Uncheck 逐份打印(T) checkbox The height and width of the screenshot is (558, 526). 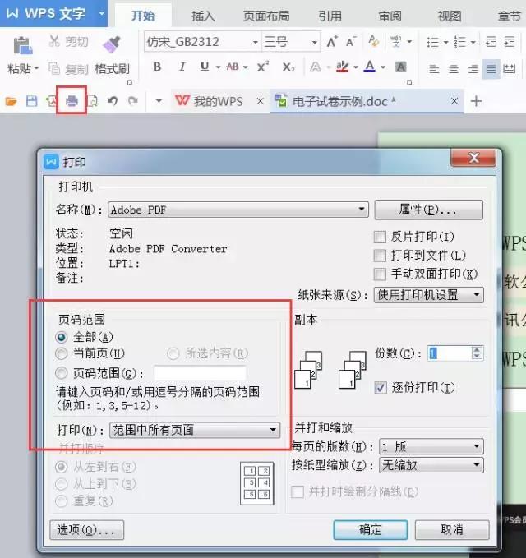pos(381,388)
